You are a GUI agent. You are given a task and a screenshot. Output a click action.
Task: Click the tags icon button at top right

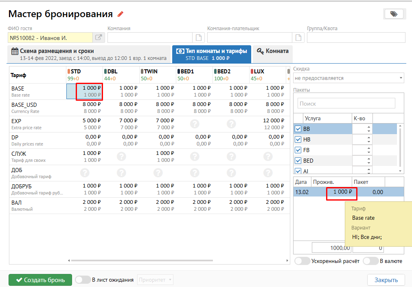point(393,14)
